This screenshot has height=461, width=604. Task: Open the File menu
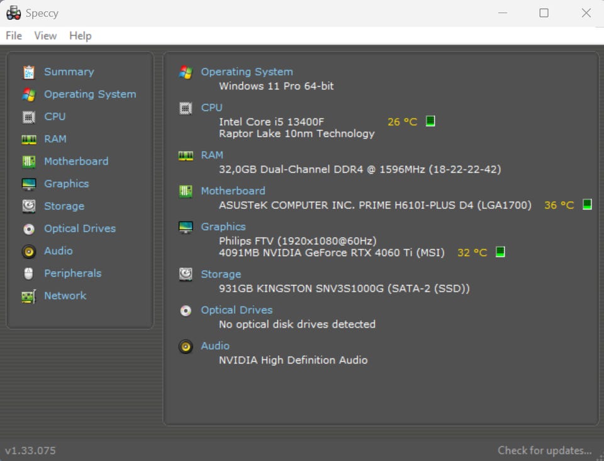(x=14, y=36)
